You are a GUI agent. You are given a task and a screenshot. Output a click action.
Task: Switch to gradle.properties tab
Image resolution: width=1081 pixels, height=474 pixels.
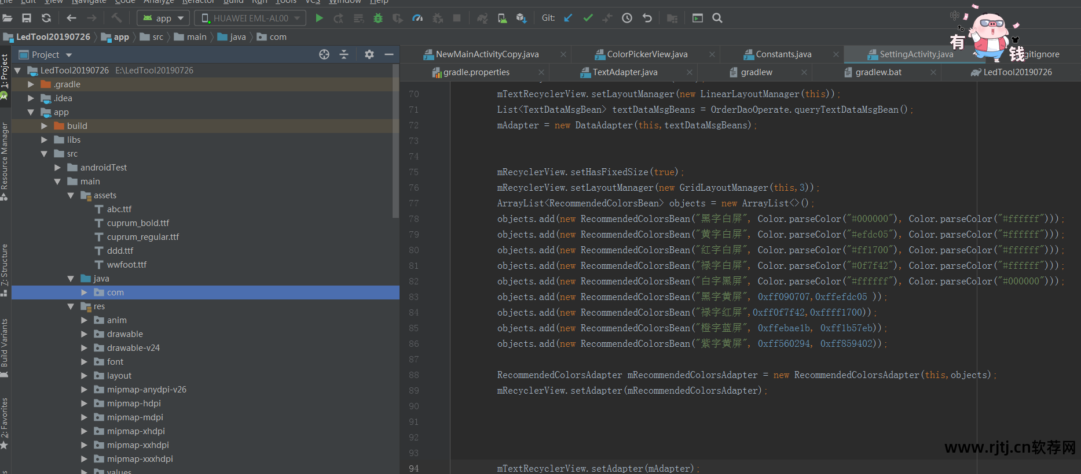476,72
